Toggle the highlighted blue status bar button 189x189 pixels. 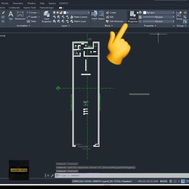point(183,181)
